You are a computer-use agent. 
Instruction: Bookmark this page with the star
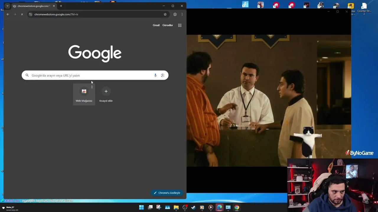(165, 14)
